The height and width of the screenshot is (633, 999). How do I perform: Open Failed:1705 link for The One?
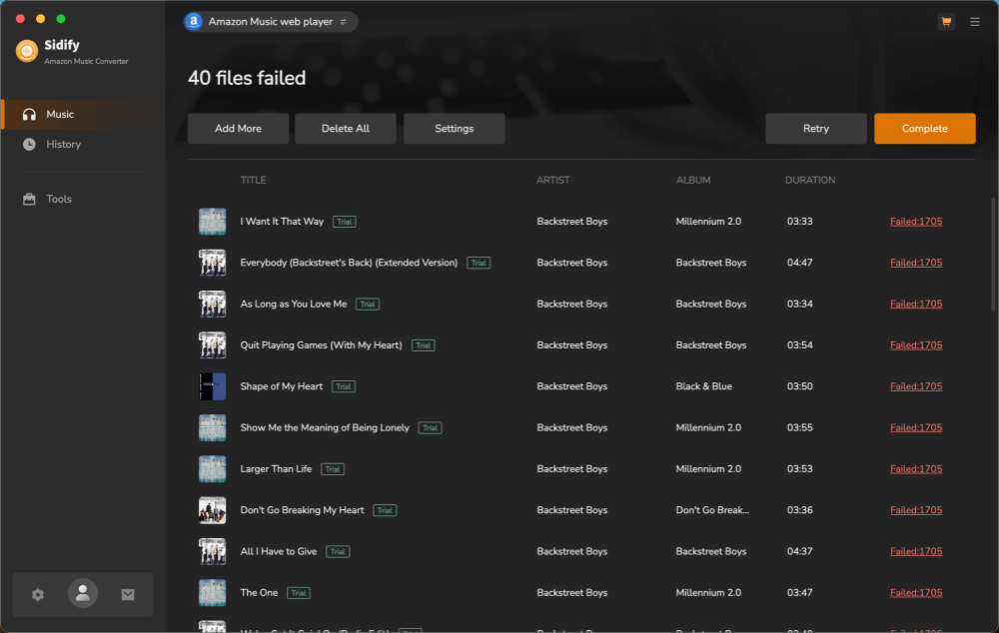pos(915,592)
